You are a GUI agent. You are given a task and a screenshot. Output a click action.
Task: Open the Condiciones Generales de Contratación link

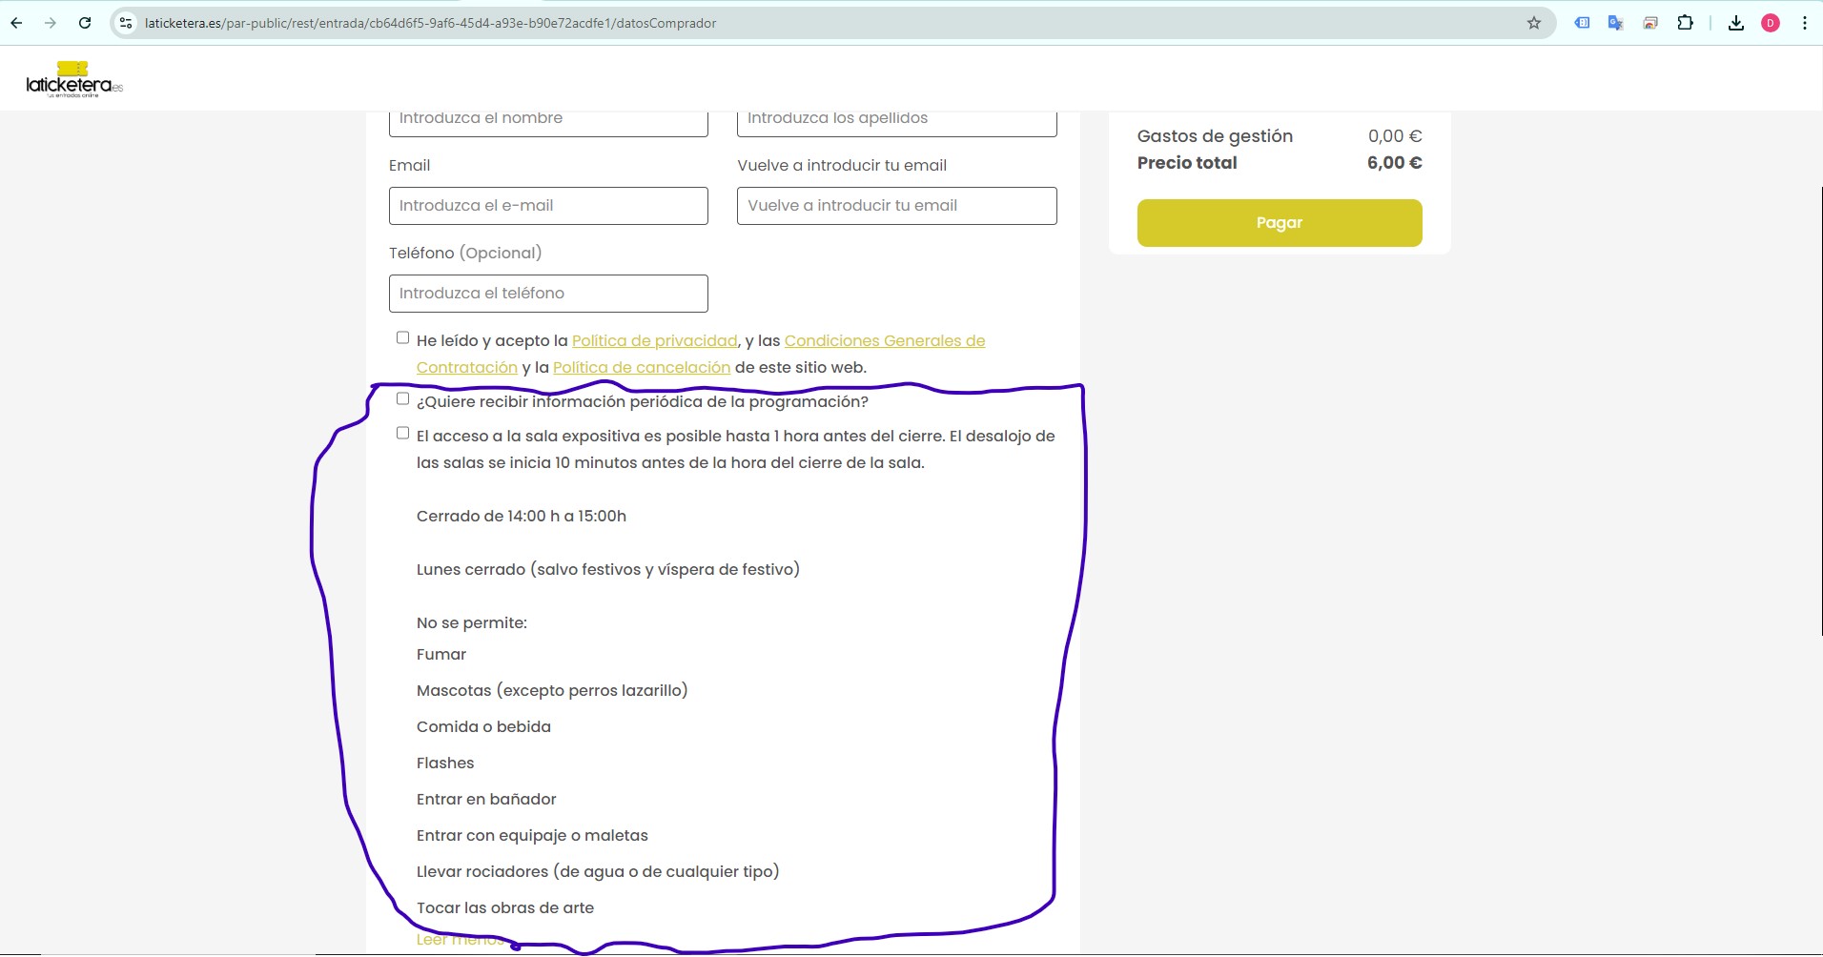(885, 340)
